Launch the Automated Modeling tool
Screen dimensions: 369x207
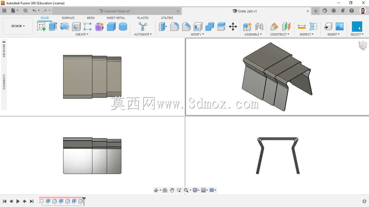click(x=143, y=27)
